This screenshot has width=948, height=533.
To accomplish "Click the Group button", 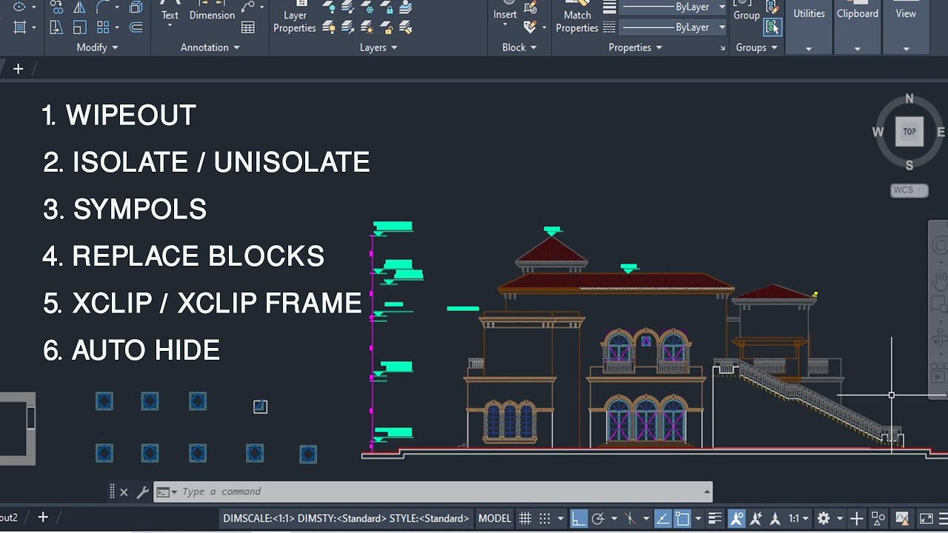I will (x=747, y=11).
